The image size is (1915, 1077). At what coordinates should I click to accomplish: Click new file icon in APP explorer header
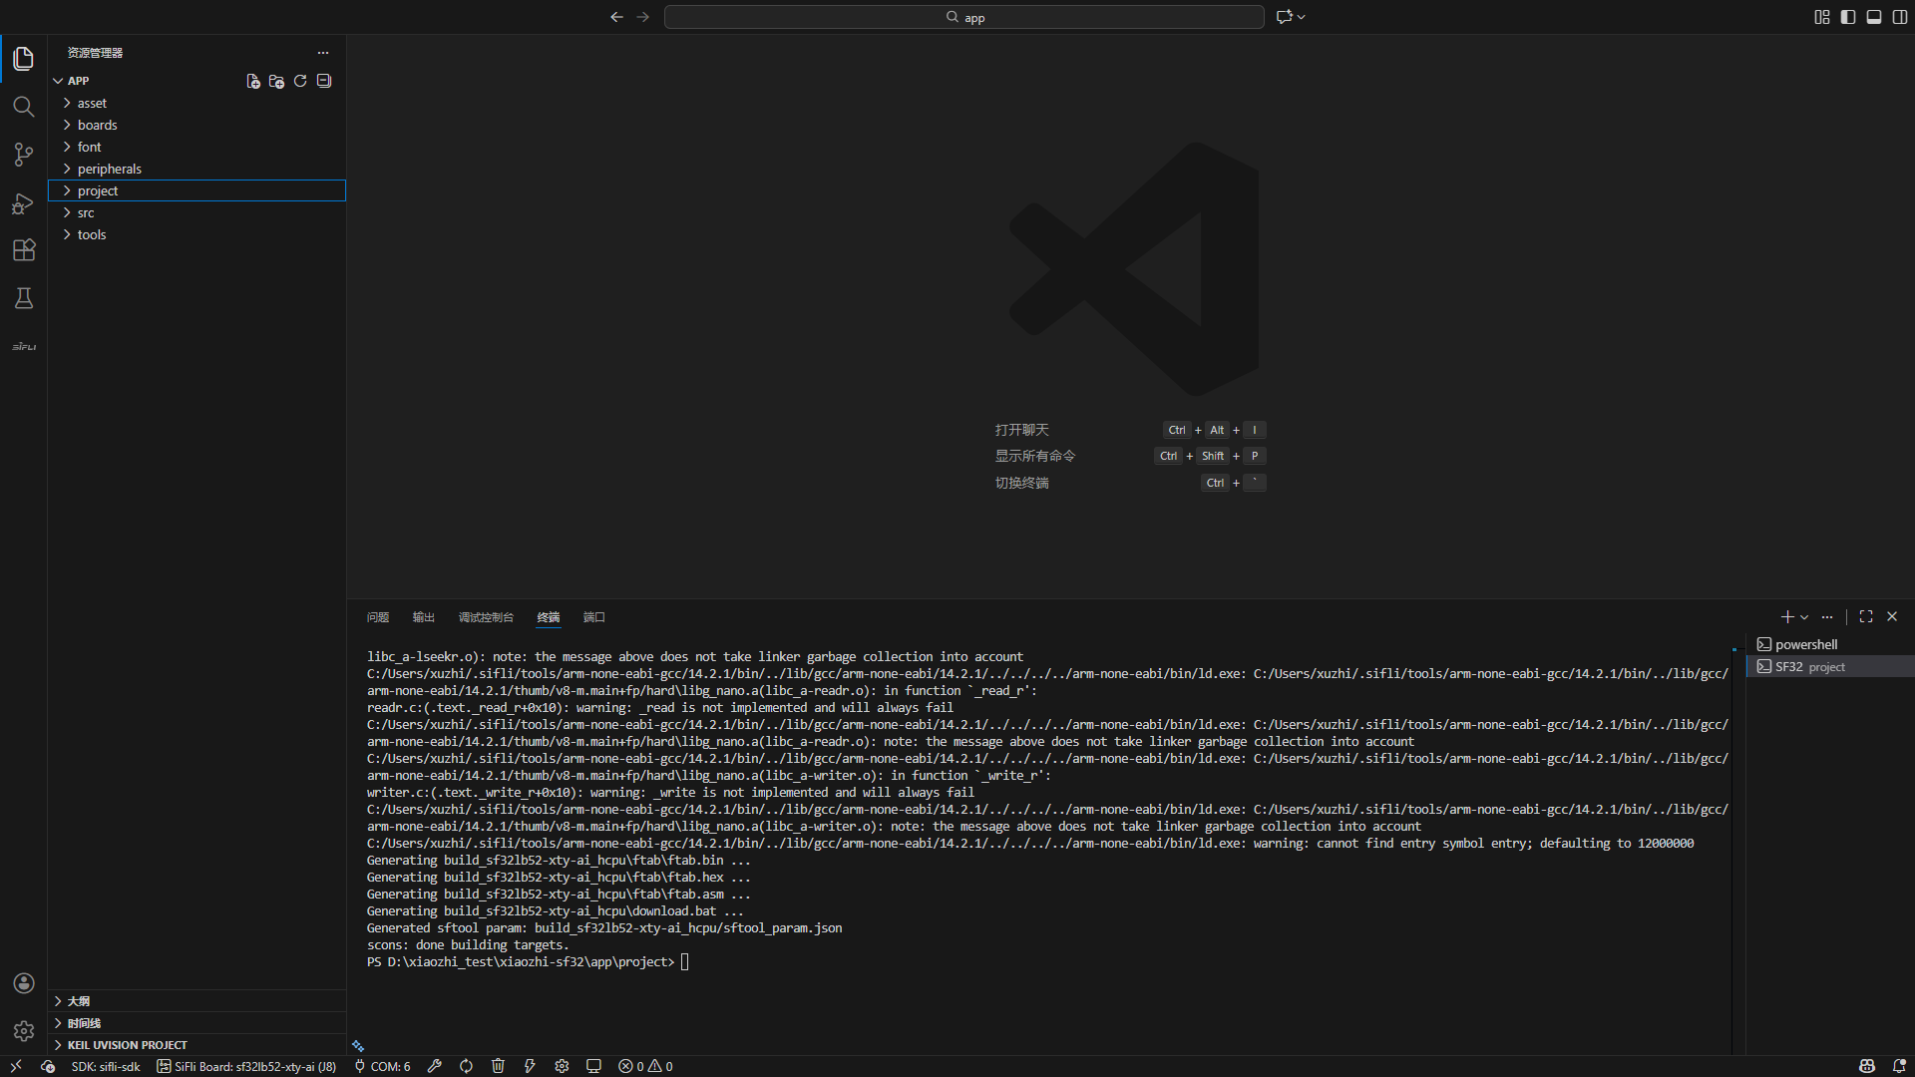click(253, 81)
